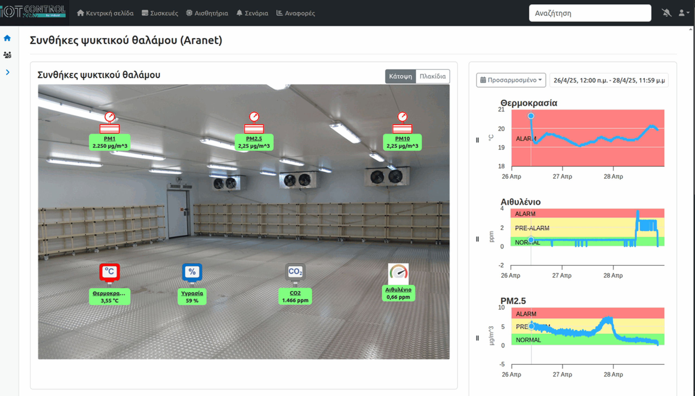Go to home via sidebar house icon
Screen dimensions: 695x396
[7, 38]
